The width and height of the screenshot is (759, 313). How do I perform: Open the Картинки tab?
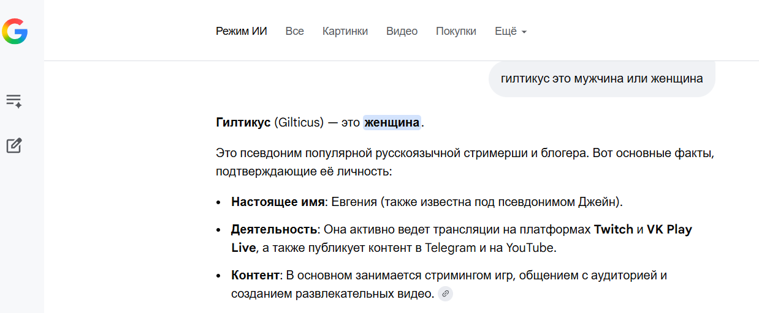pos(345,31)
